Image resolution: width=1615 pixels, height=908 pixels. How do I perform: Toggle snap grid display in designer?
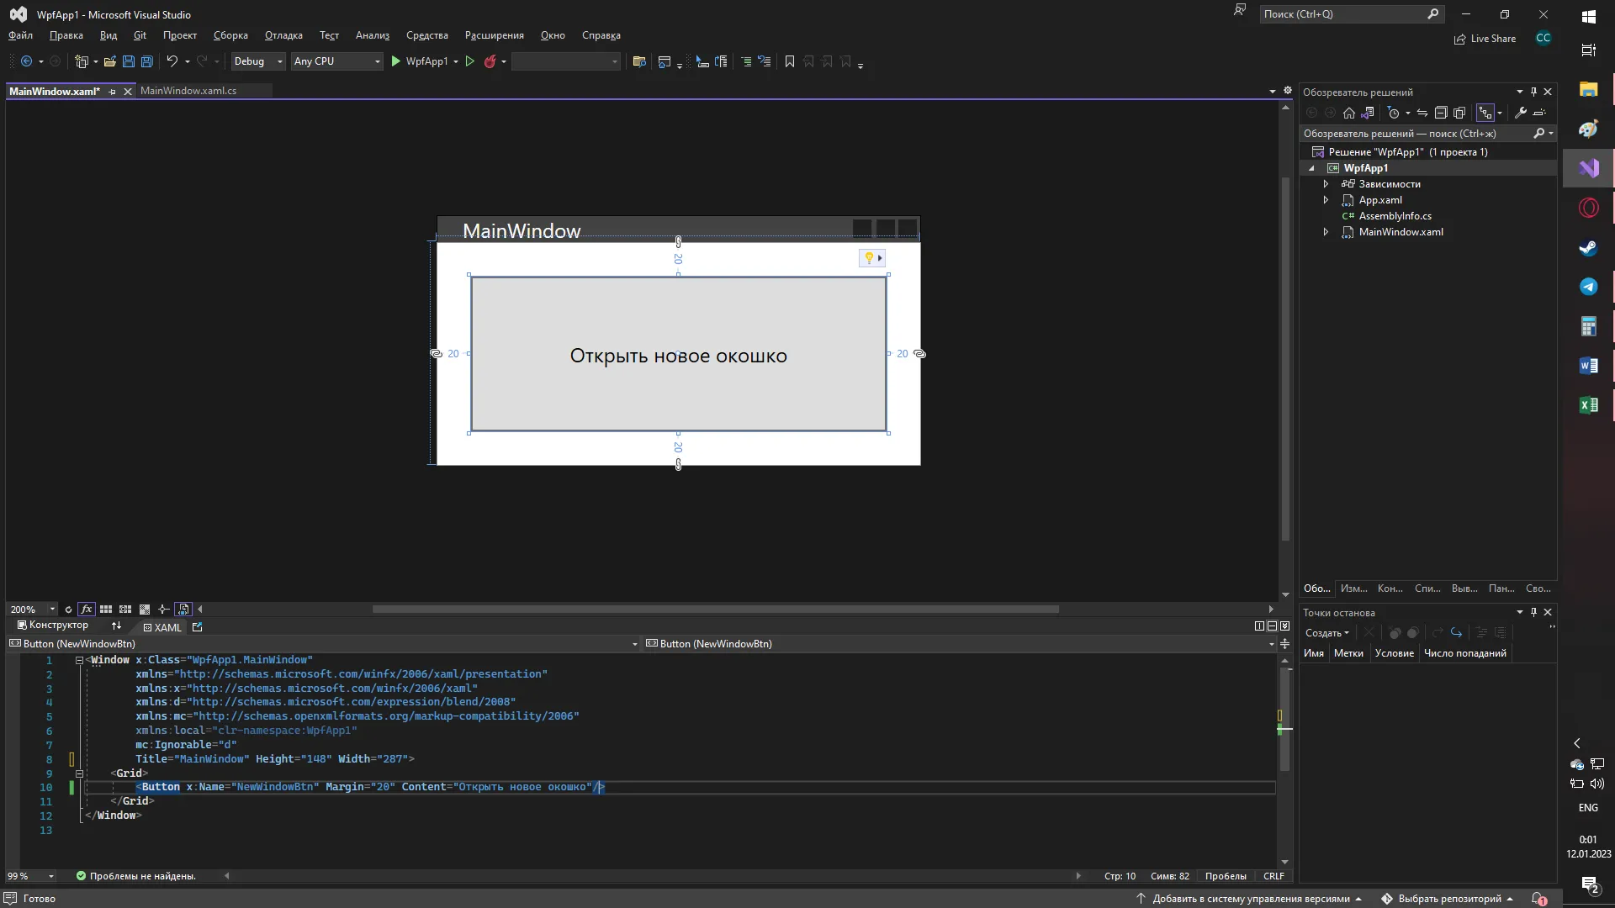point(106,610)
